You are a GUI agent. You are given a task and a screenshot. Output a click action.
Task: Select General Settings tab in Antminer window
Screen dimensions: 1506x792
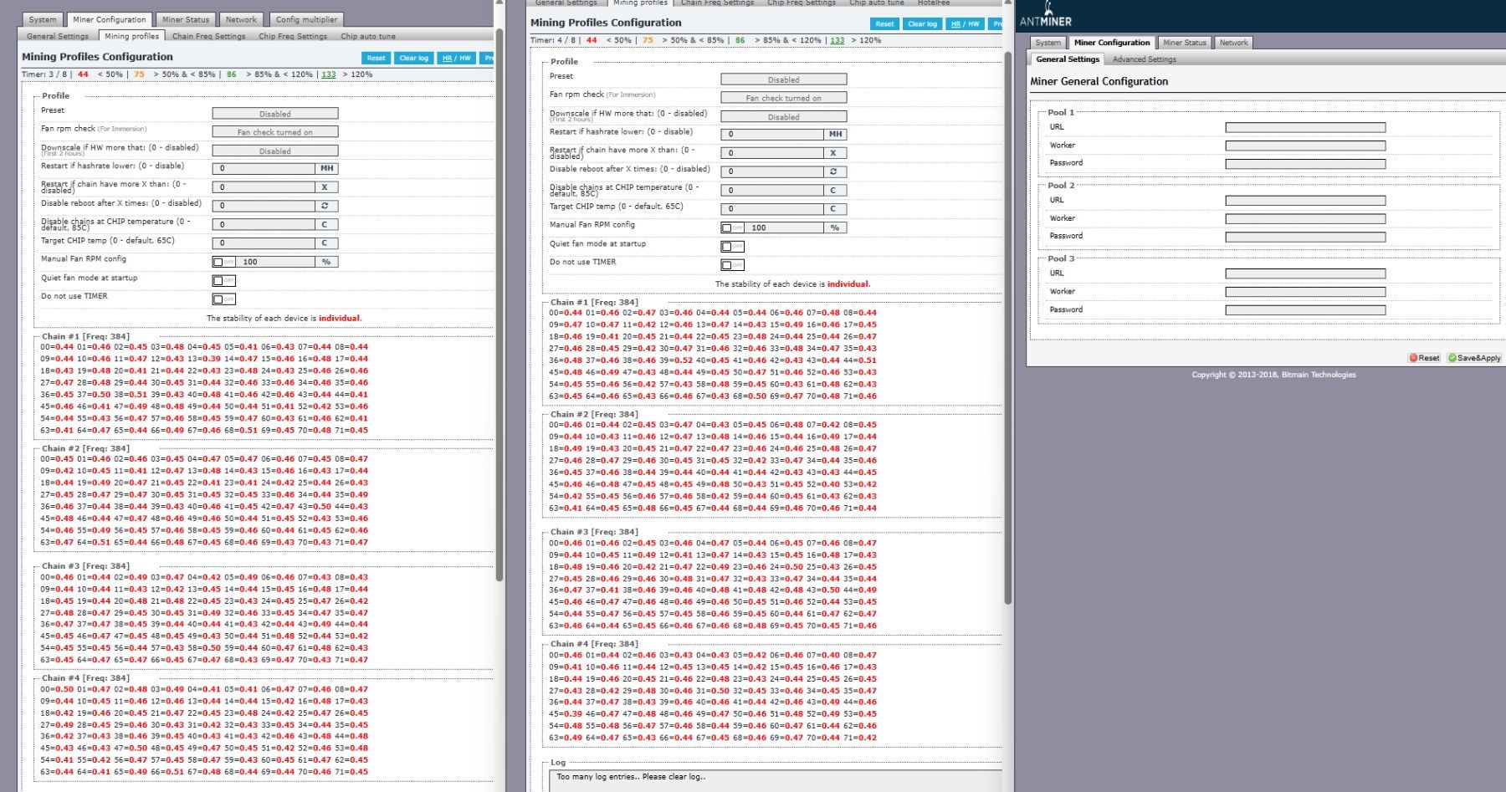pyautogui.click(x=1068, y=59)
